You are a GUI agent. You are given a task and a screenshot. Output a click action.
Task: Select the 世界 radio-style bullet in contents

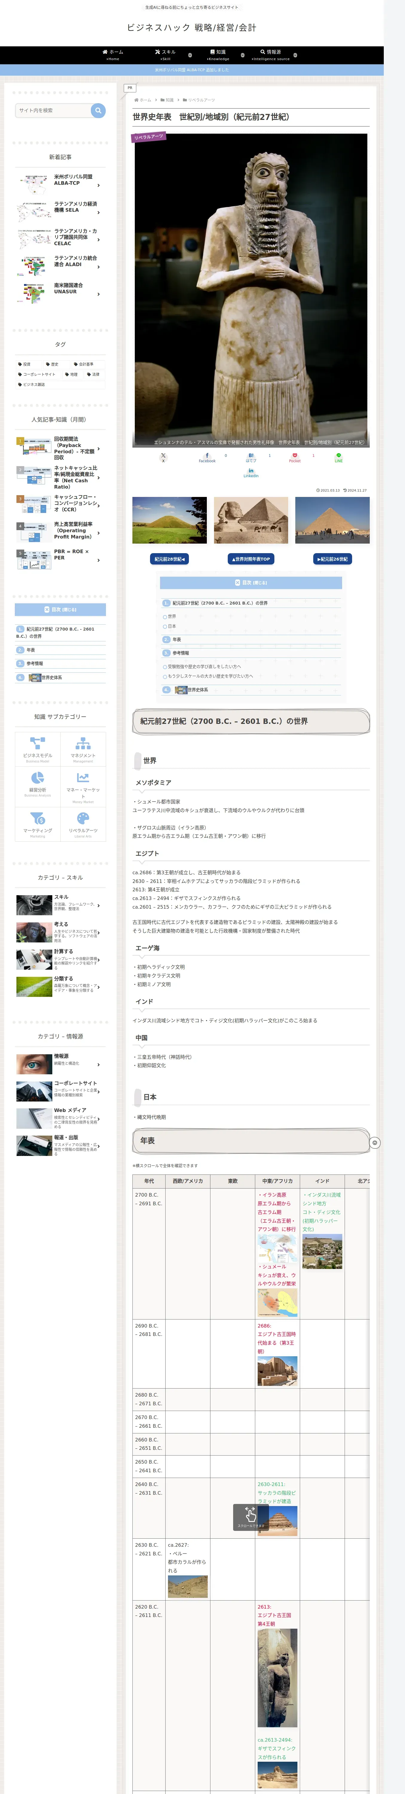(165, 617)
